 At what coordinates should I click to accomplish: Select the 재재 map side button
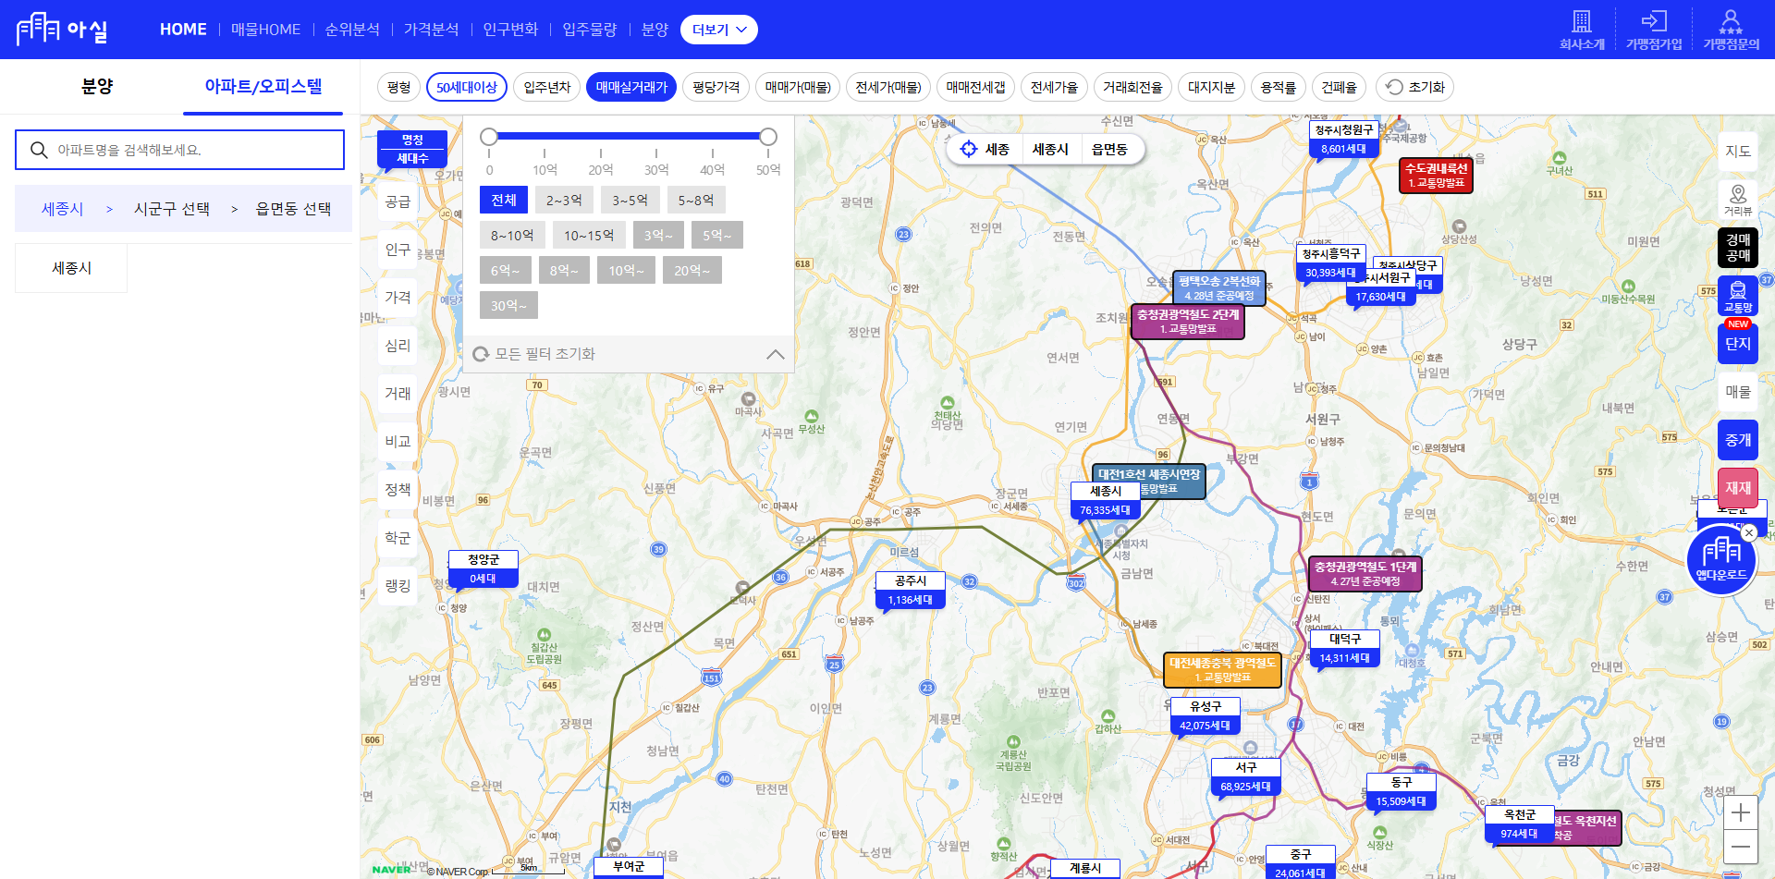point(1738,488)
